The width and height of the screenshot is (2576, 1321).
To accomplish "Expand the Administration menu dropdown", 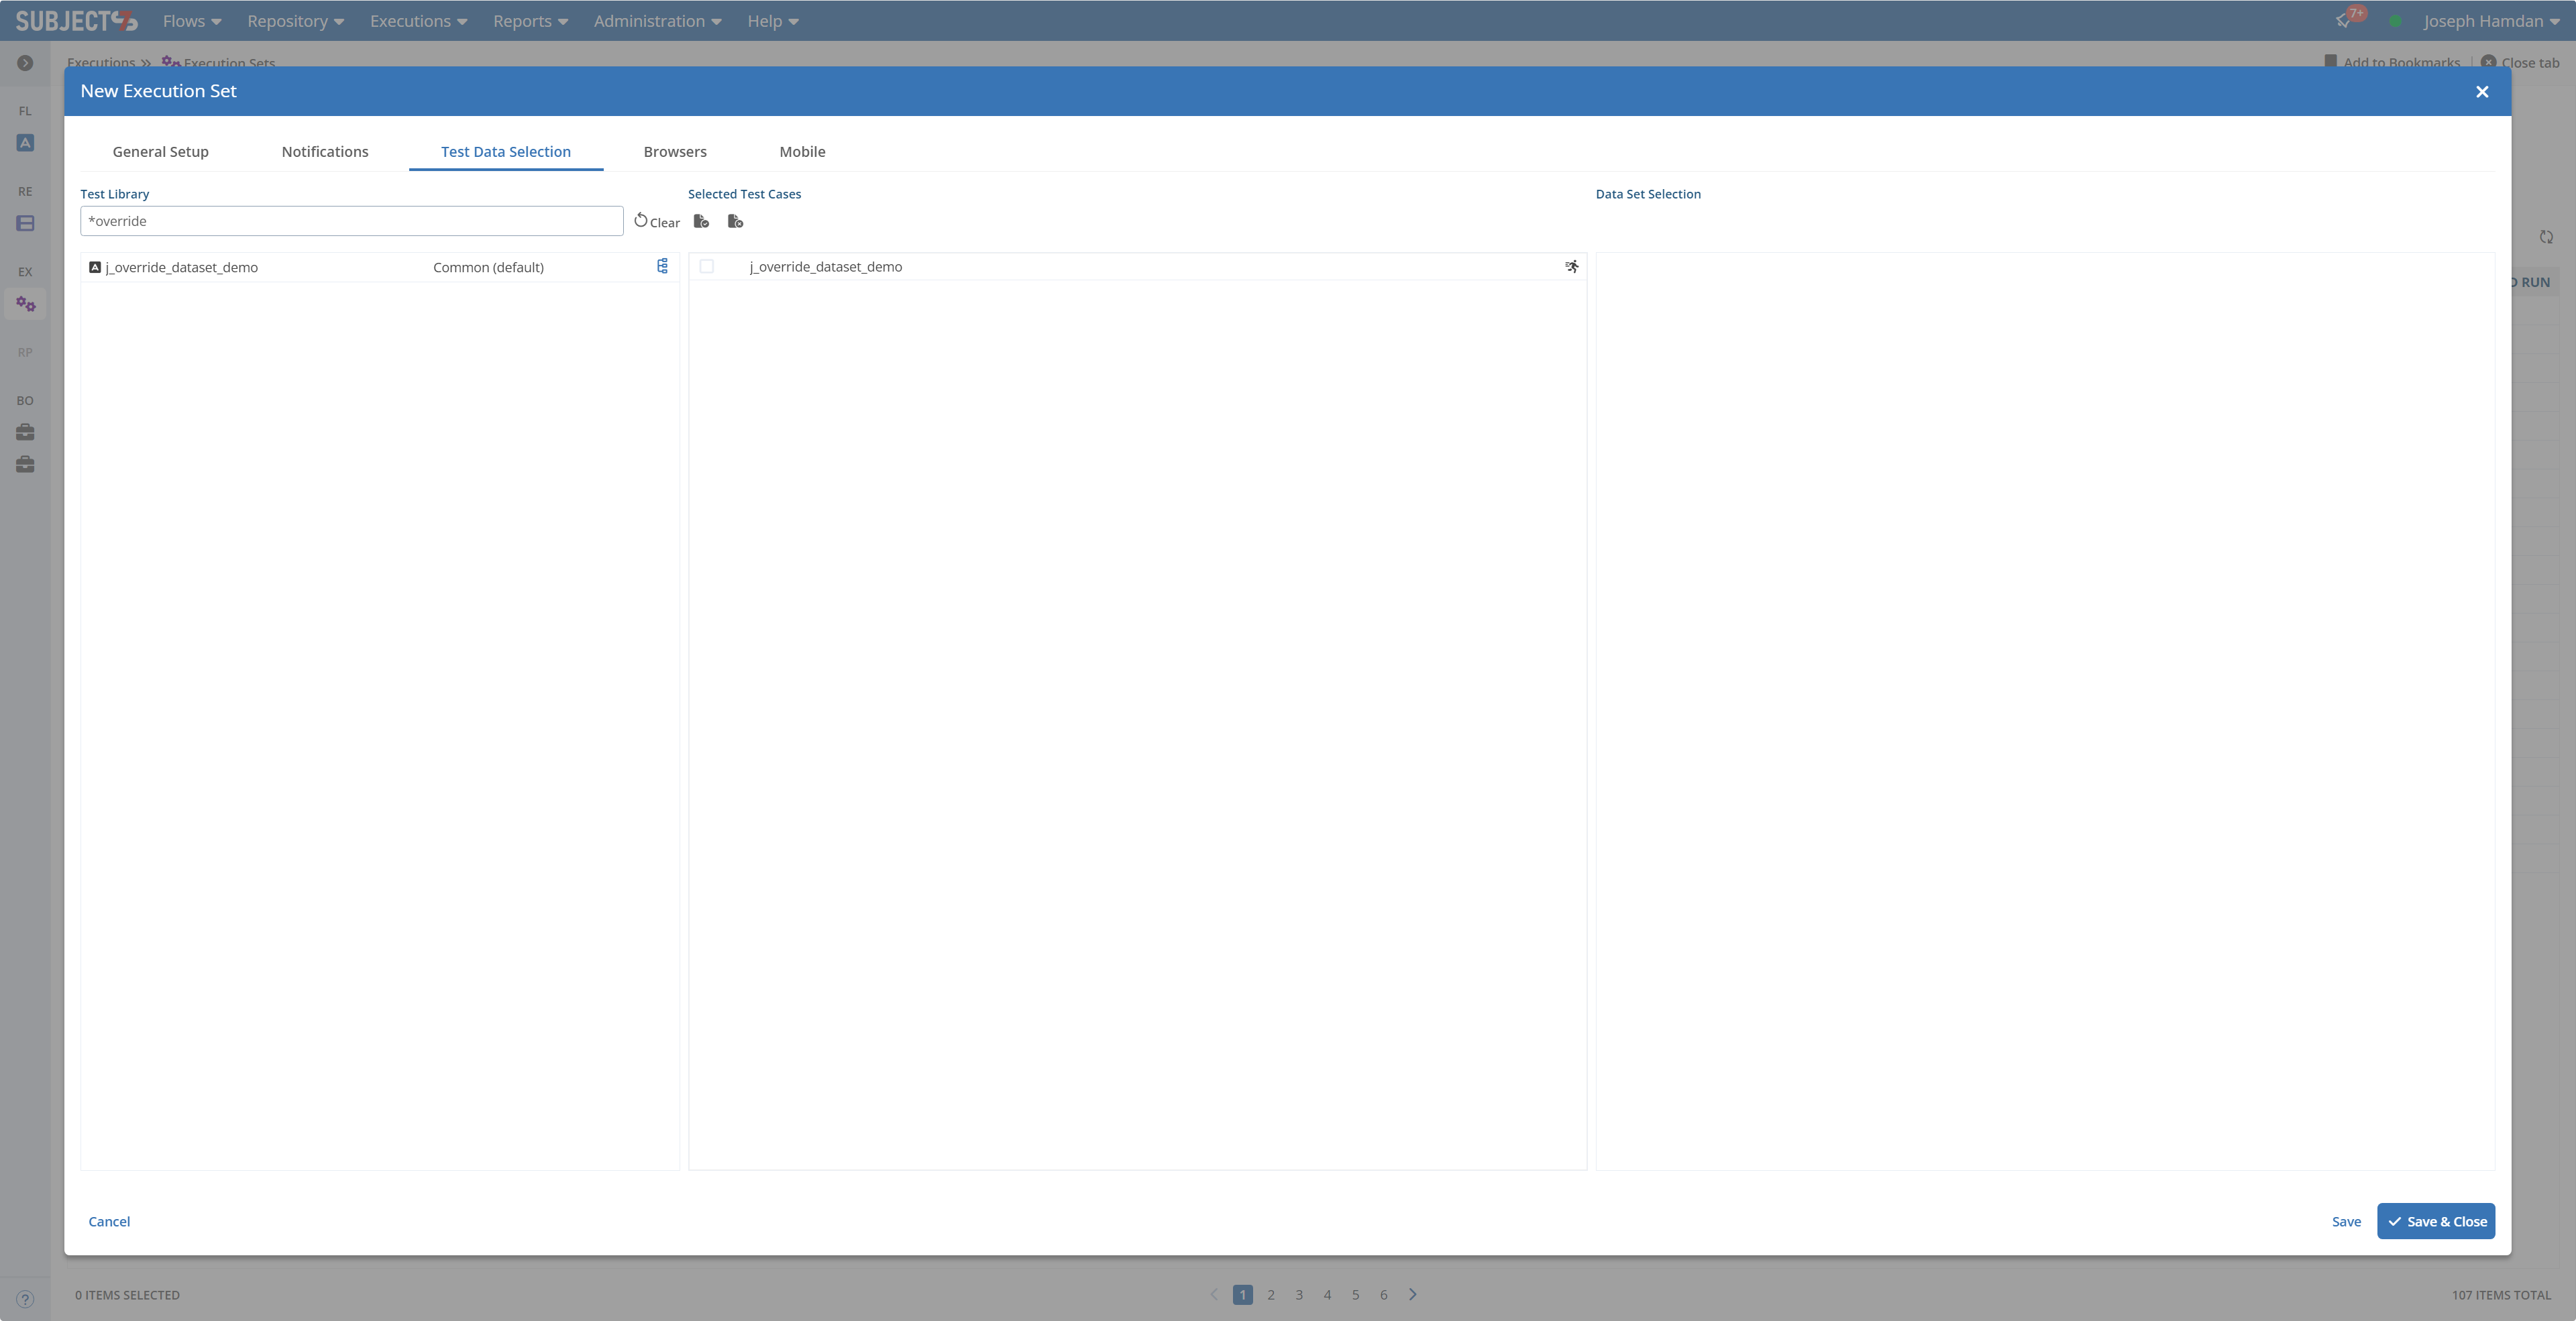I will tap(657, 21).
